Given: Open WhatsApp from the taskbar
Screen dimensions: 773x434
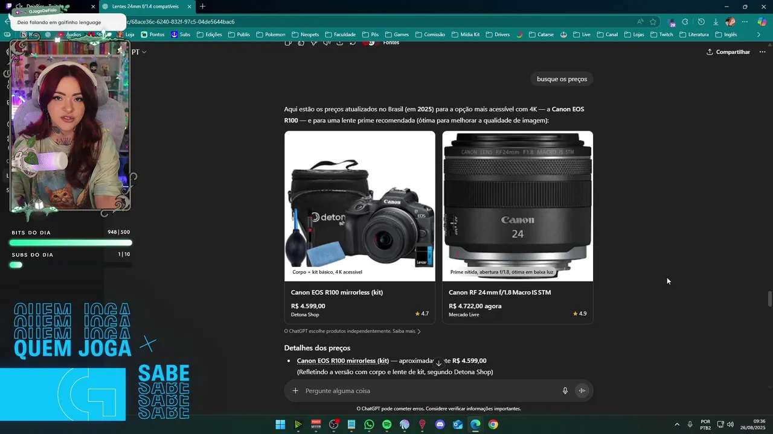Looking at the screenshot, I should pyautogui.click(x=369, y=424).
